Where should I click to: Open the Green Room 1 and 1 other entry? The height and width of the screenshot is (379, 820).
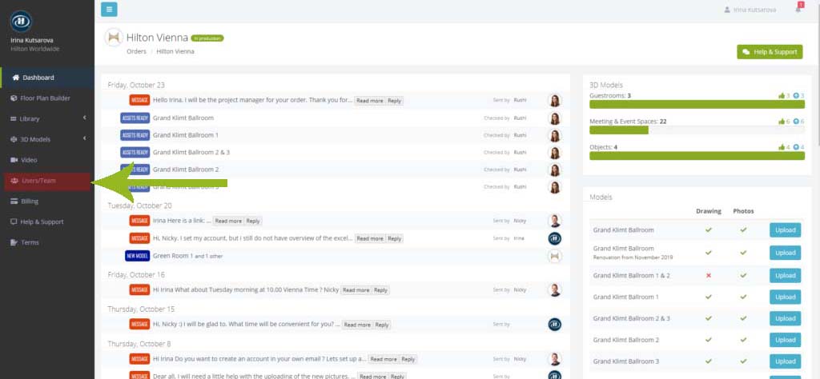tap(187, 256)
